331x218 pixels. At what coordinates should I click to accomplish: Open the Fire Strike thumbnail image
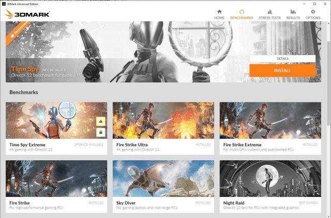point(56,179)
